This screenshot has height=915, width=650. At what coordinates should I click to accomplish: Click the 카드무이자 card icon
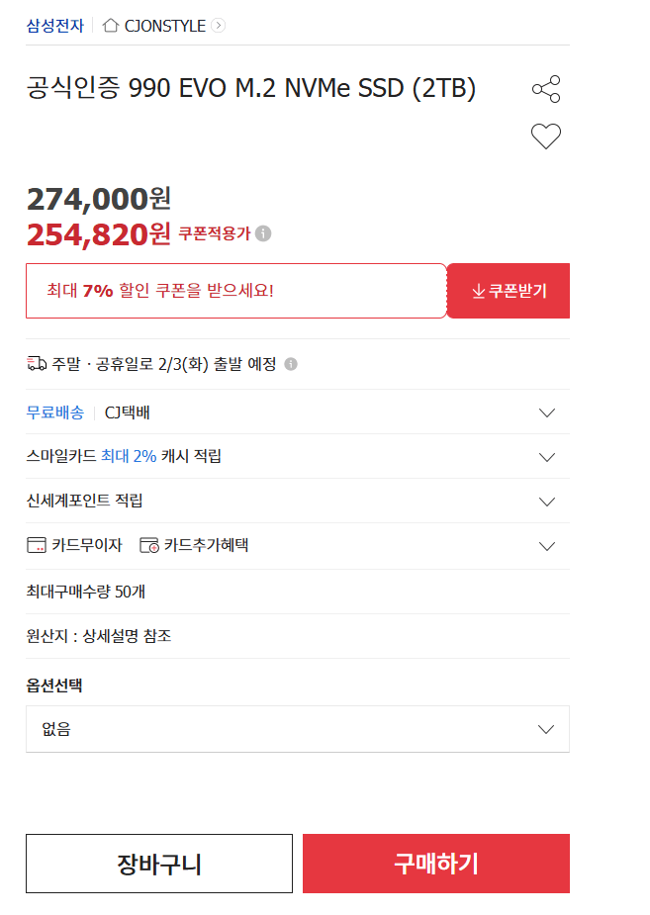point(37,545)
